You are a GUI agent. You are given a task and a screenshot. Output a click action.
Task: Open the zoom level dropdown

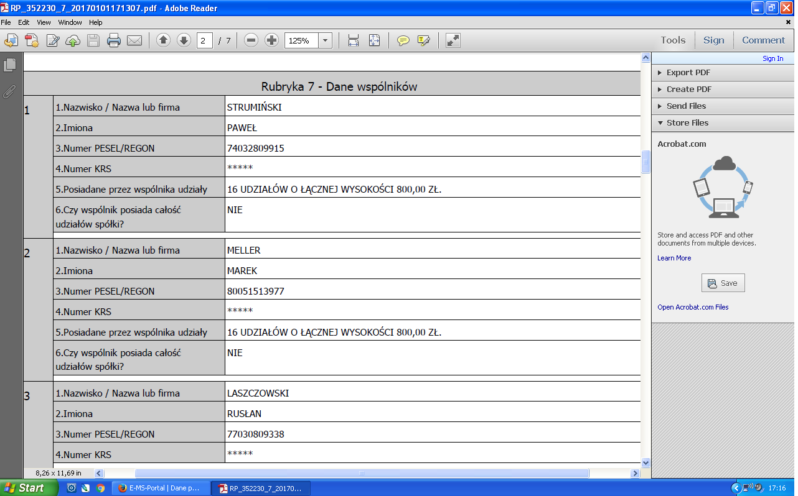click(x=325, y=40)
